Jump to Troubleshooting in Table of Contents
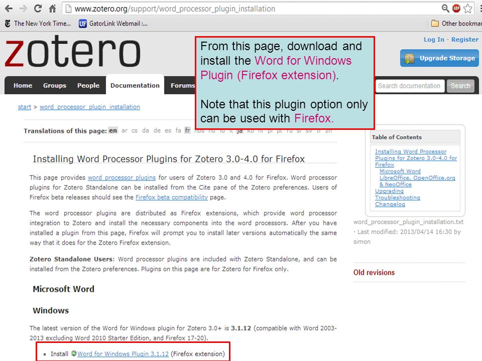Viewport: 482px width, 361px height. click(x=398, y=198)
